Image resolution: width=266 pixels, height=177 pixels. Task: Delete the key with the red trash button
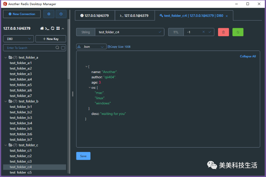pyautogui.click(x=223, y=32)
